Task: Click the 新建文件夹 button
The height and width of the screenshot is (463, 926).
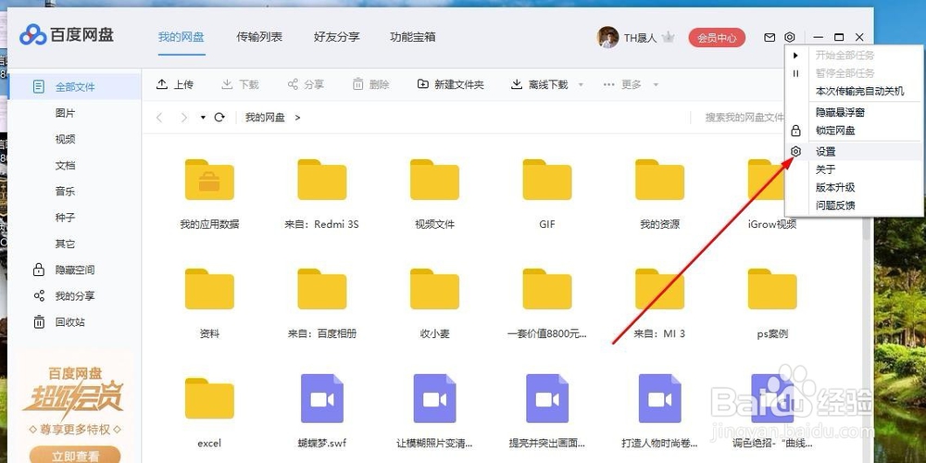Action: coord(451,84)
